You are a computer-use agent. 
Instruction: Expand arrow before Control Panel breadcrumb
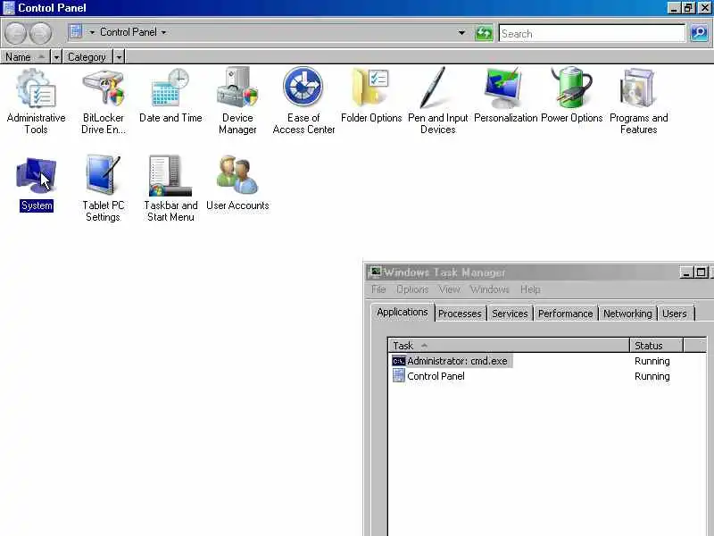tap(92, 32)
